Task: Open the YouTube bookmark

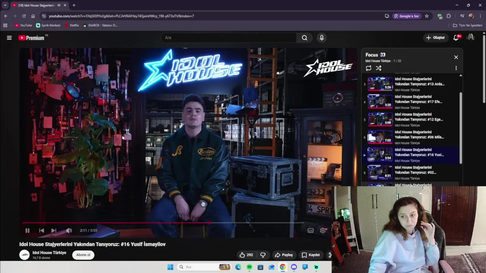Action: coord(24,25)
